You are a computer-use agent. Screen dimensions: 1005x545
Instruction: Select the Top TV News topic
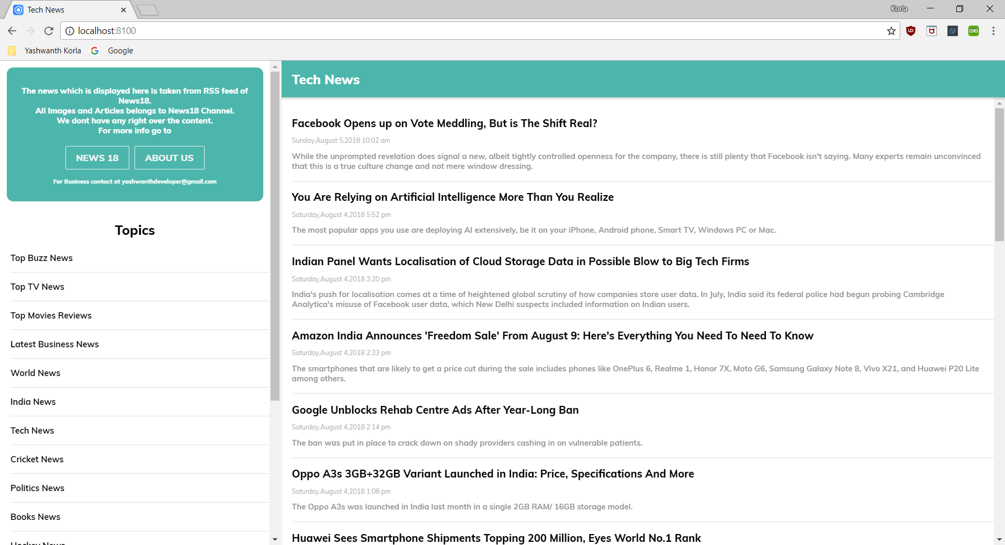click(x=140, y=287)
